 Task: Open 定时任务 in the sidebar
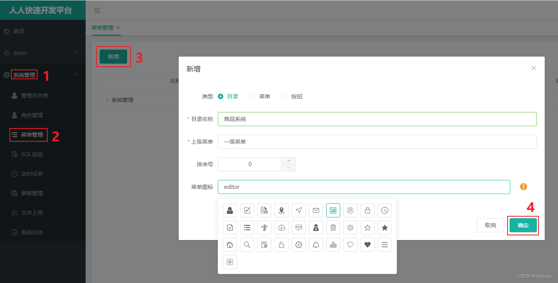(43, 174)
